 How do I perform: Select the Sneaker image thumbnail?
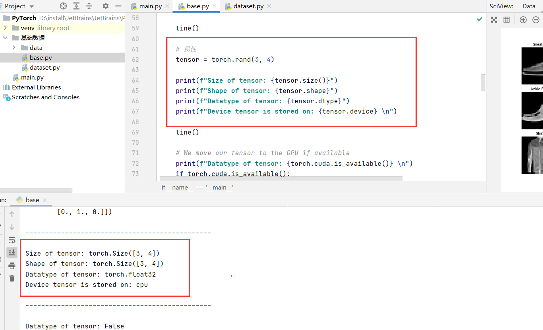click(x=534, y=66)
